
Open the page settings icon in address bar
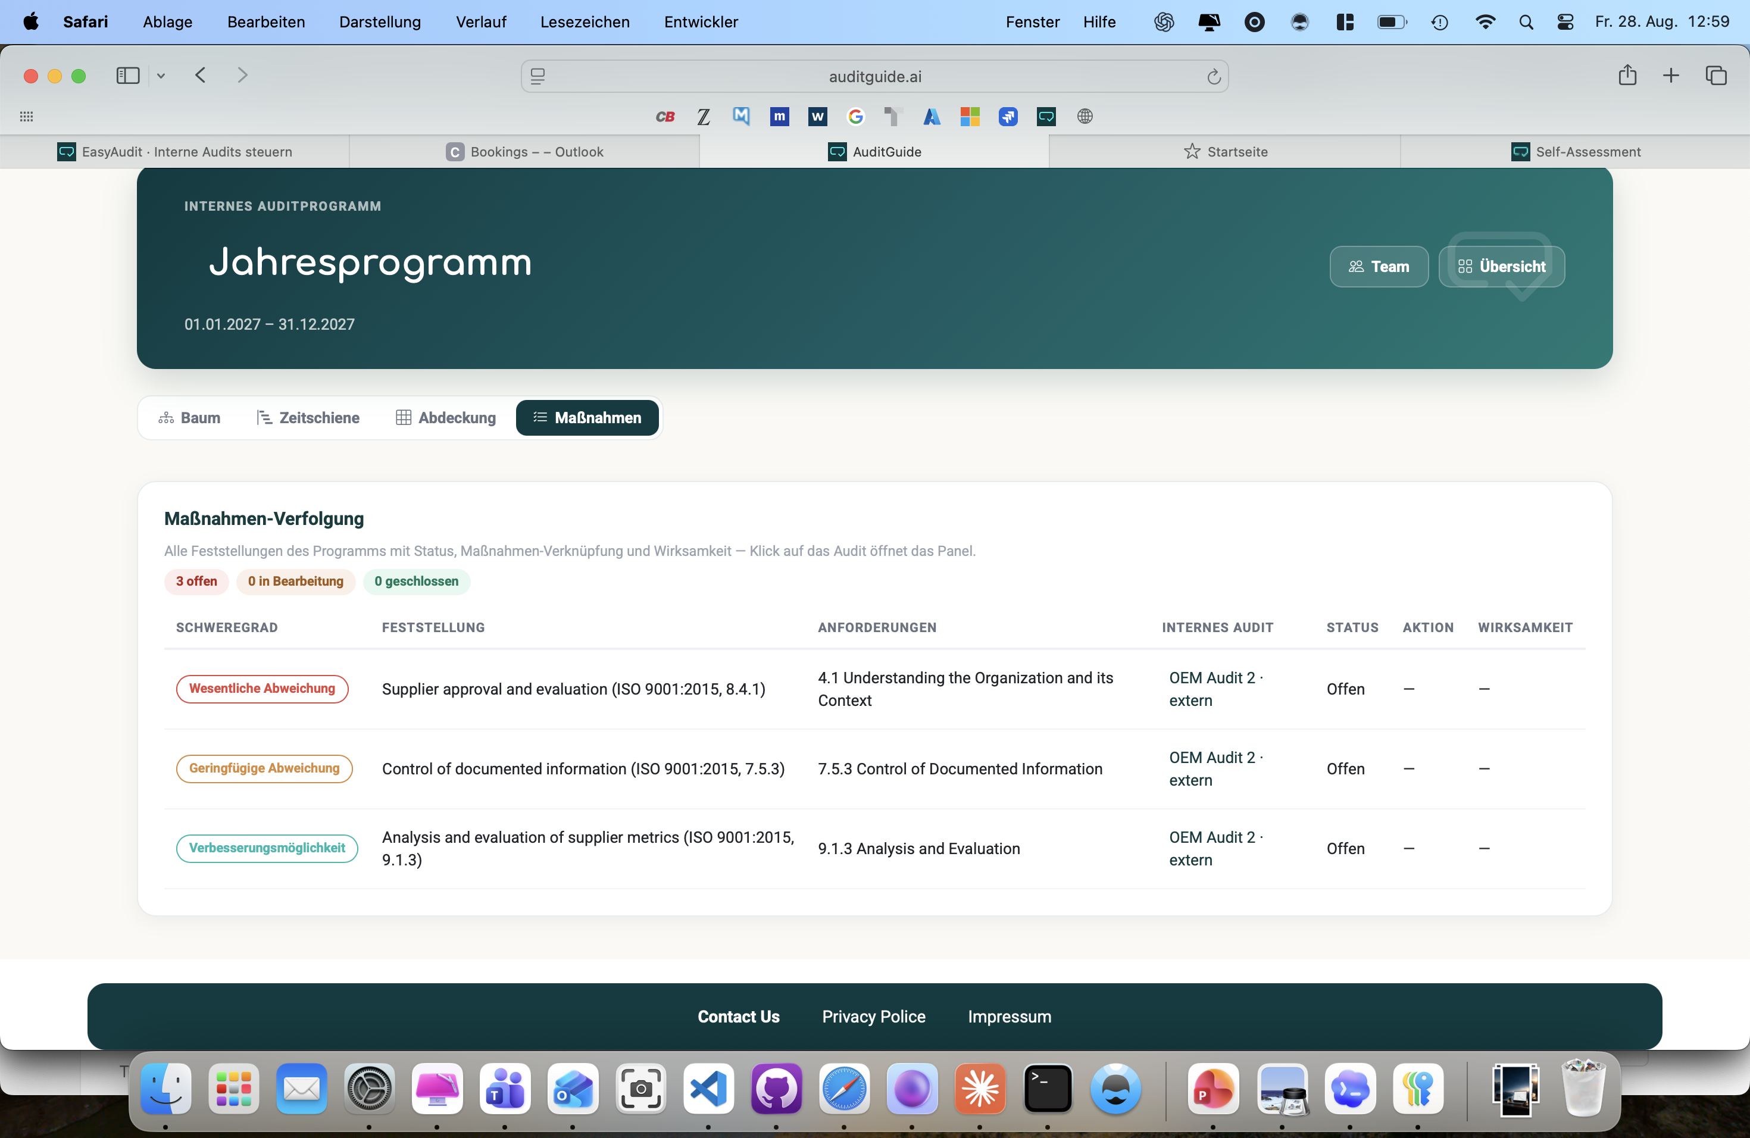tap(538, 76)
